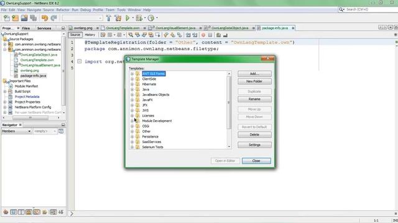
Task: Switch to the Services tab
Action: [x=44, y=28]
